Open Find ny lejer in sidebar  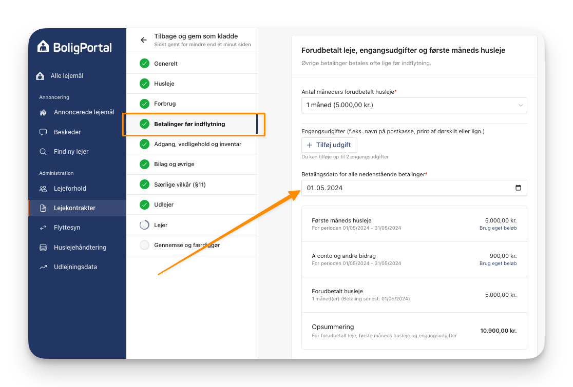coord(77,152)
